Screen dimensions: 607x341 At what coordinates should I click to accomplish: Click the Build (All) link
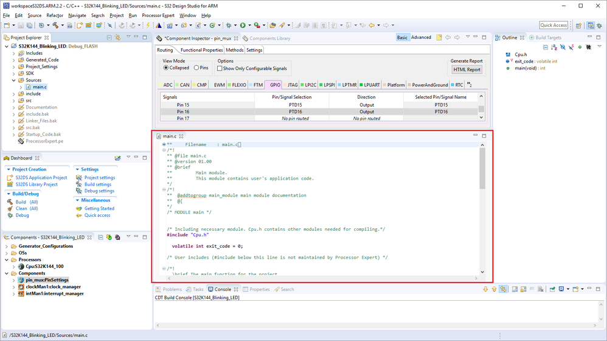[x=27, y=202]
